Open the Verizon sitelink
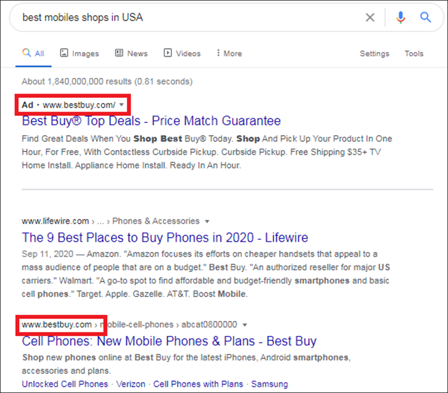This screenshot has width=448, height=393. coord(131,384)
